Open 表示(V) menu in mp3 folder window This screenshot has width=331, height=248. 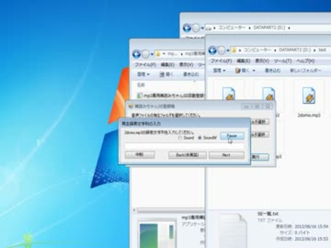click(x=186, y=65)
